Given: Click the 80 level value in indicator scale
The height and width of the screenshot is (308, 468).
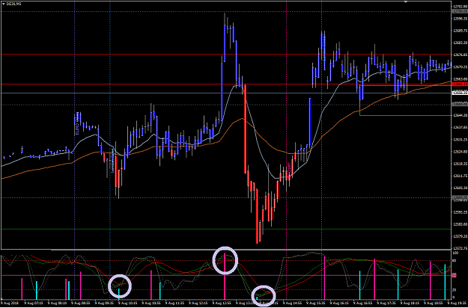Looking at the screenshot, I should pos(455,261).
